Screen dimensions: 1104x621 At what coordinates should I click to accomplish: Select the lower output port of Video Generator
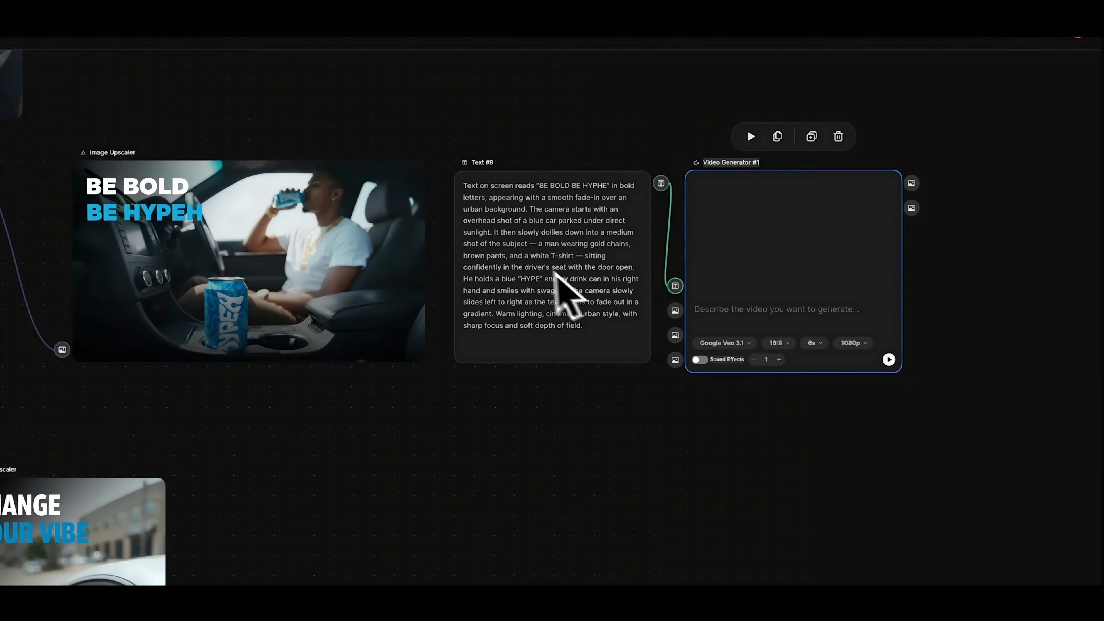[912, 208]
